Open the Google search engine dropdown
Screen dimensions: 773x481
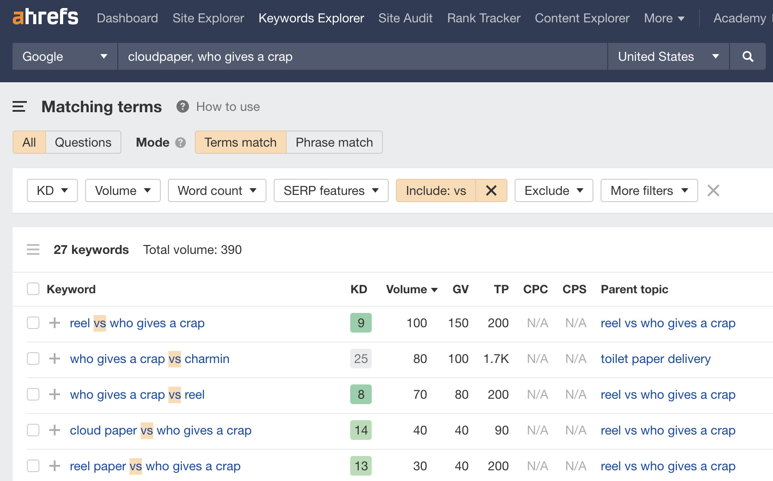point(64,56)
